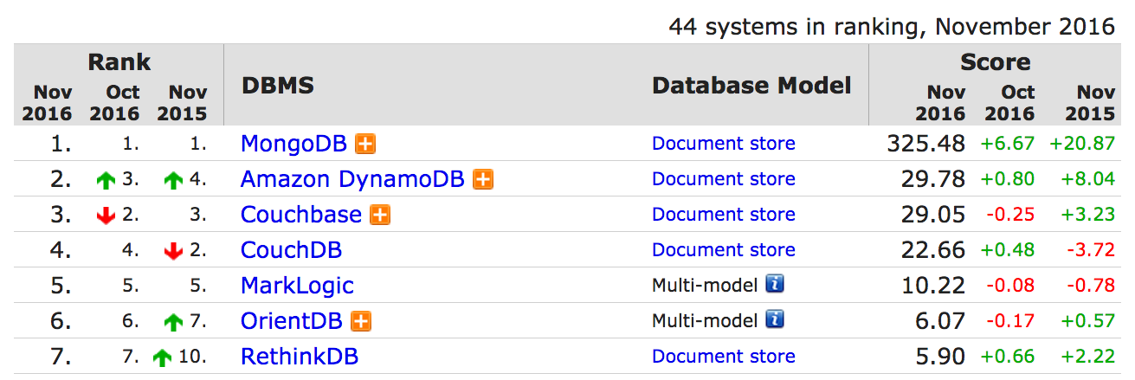The height and width of the screenshot is (380, 1135).
Task: Click Document store link in Couchbase row
Action: [724, 215]
